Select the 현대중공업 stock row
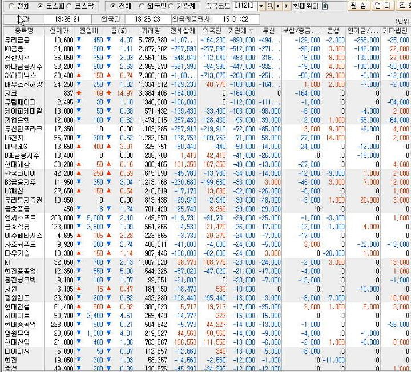The image size is (411, 372). point(207,325)
